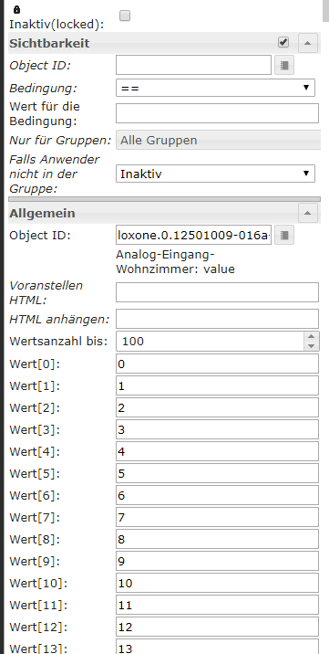Focus the Wert für die Bedingung field

tap(217, 113)
